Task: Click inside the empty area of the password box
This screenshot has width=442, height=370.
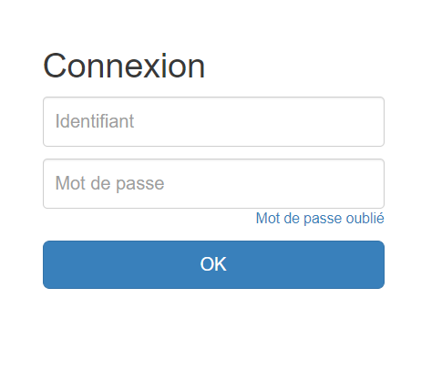Action: [273, 183]
